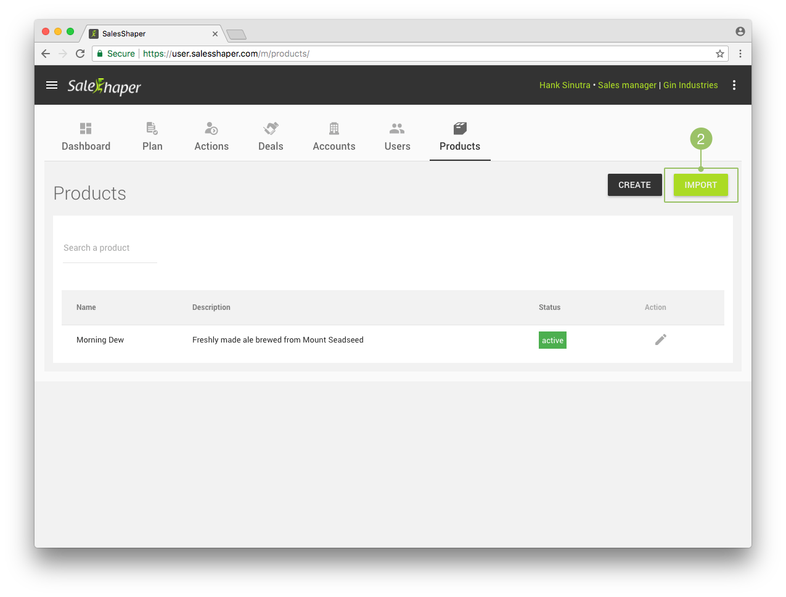Click the Status column header

(549, 307)
